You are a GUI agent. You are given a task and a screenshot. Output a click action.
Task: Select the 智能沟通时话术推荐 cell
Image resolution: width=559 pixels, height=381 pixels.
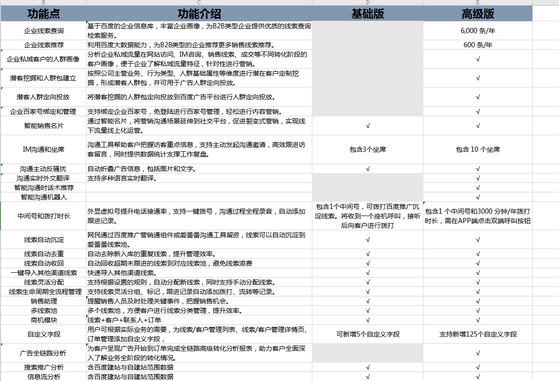(x=43, y=188)
